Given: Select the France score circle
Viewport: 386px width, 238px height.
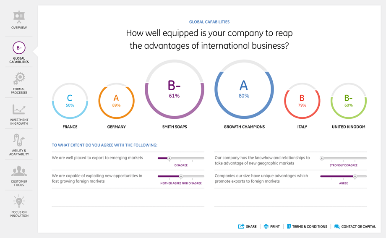Looking at the screenshot, I should pyautogui.click(x=70, y=101).
